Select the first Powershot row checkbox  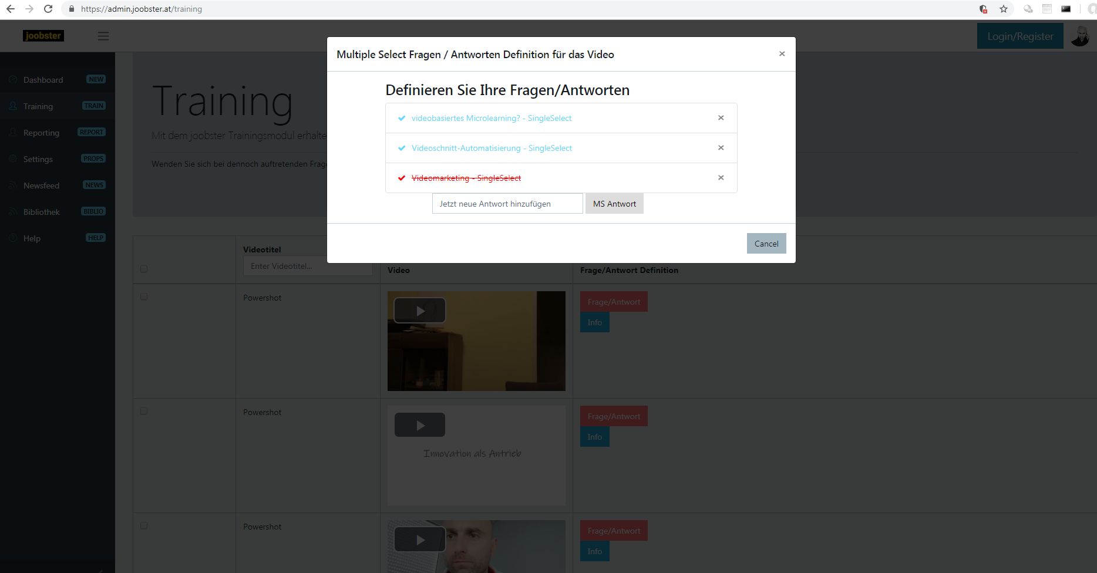[x=144, y=297]
